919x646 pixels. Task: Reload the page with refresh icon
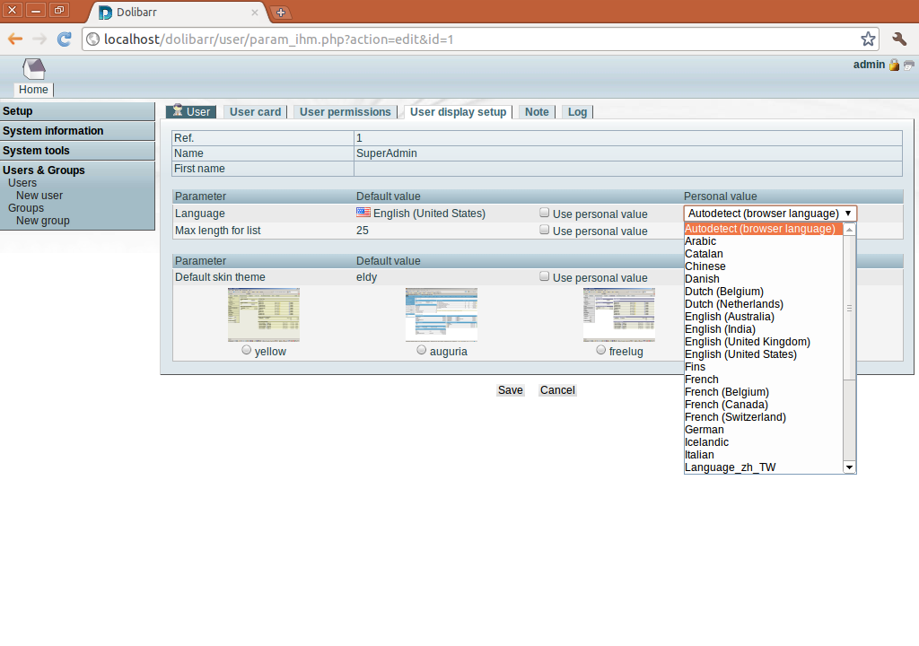pyautogui.click(x=64, y=39)
